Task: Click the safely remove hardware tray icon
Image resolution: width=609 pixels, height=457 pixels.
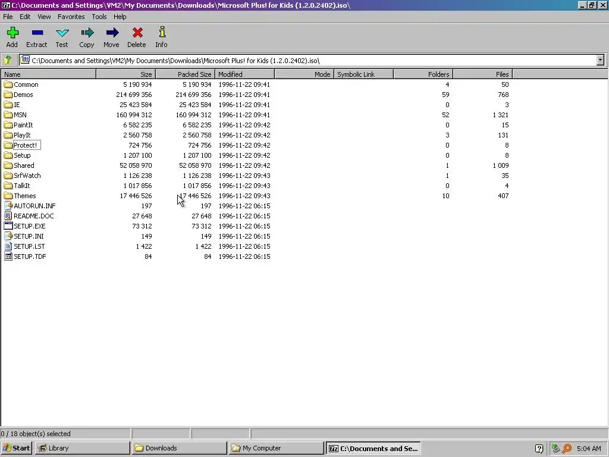Action: tap(555, 449)
